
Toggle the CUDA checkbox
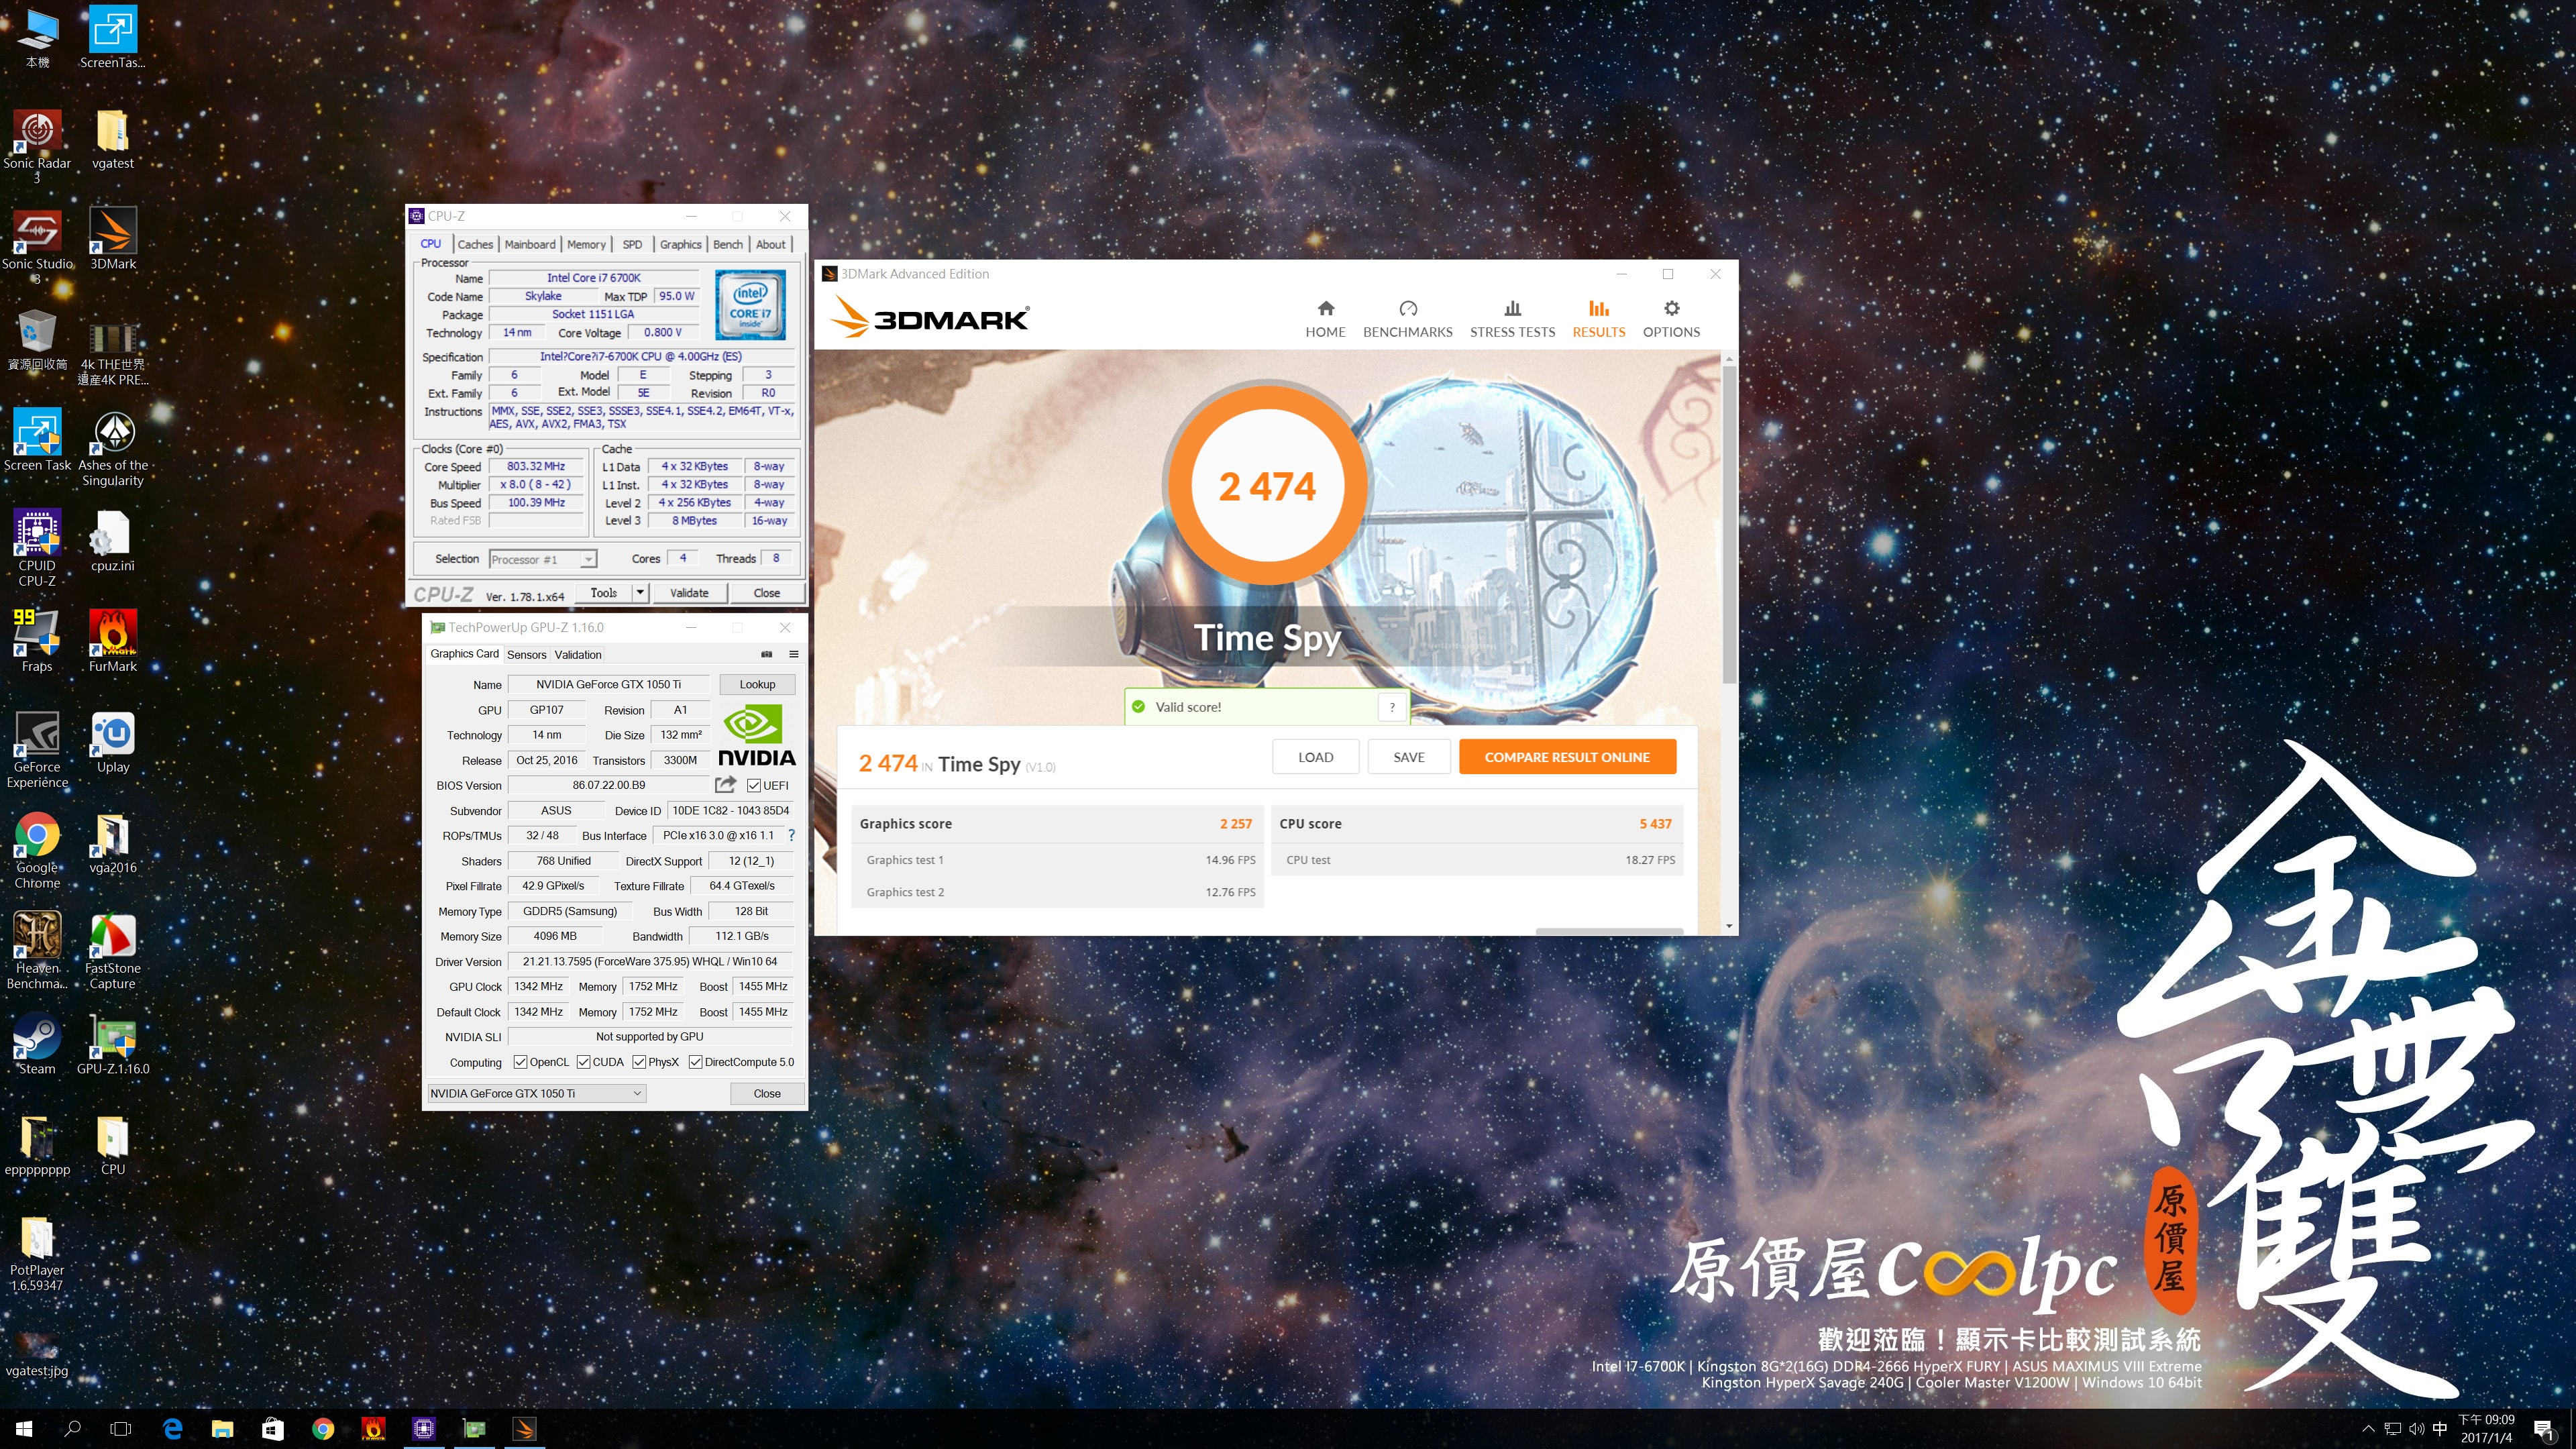coord(583,1062)
